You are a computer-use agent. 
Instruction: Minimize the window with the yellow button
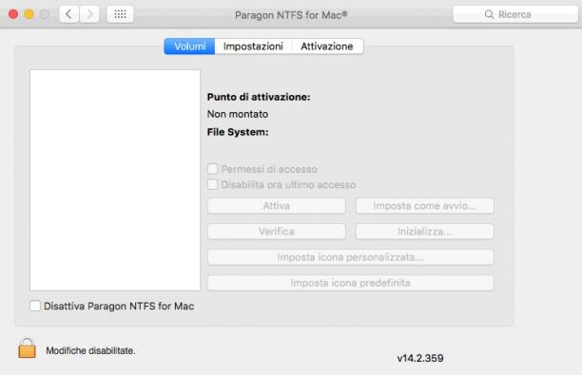click(29, 14)
